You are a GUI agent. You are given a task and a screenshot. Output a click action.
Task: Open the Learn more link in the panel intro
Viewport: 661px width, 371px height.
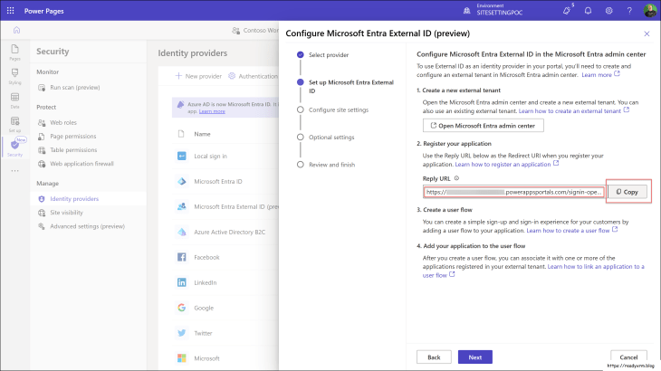click(x=600, y=75)
